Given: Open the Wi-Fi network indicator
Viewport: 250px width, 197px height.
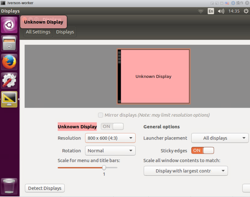Looking at the screenshot, I should (201, 11).
